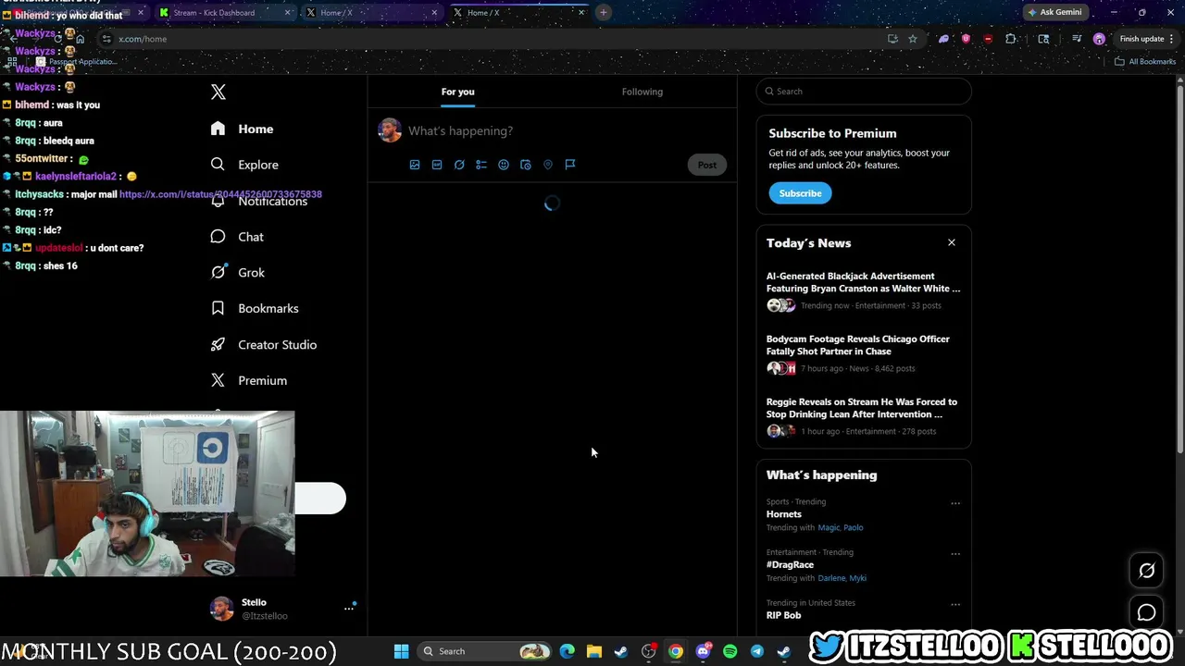This screenshot has height=666, width=1185.
Task: Open Telegram from the taskbar
Action: click(x=757, y=651)
